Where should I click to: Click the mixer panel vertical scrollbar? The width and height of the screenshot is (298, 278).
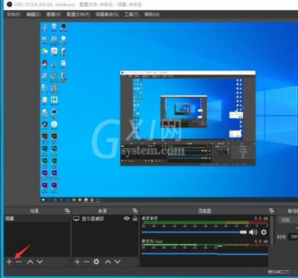click(272, 230)
